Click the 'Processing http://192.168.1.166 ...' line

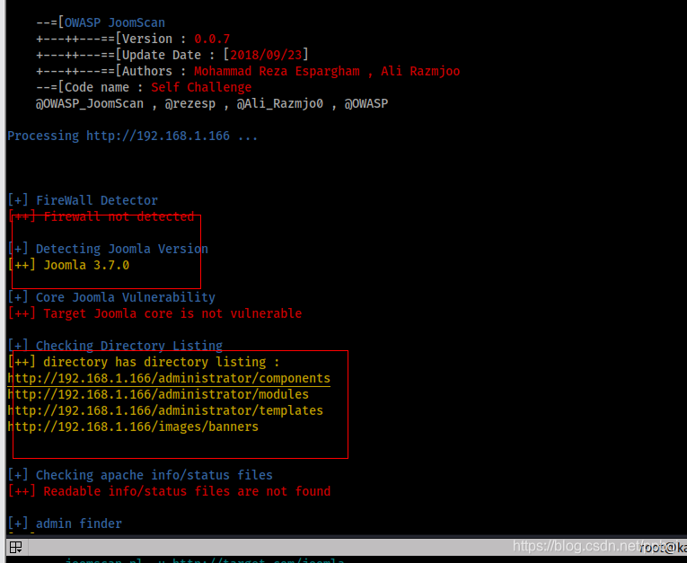pyautogui.click(x=132, y=136)
